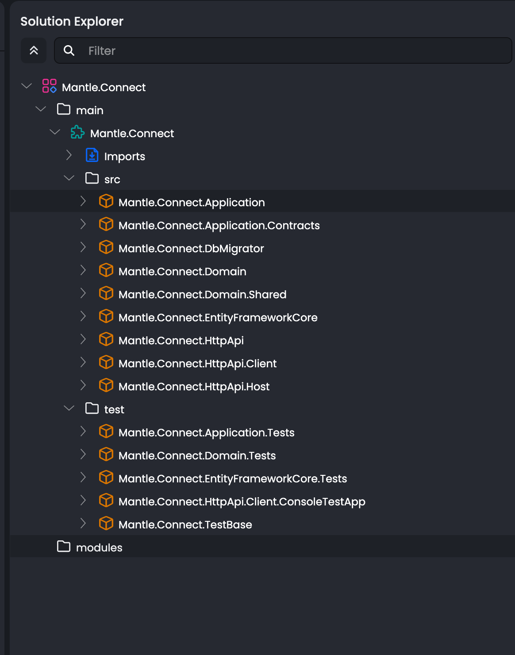Select the Mantle.Connect.Application.Tests project

[x=206, y=433]
